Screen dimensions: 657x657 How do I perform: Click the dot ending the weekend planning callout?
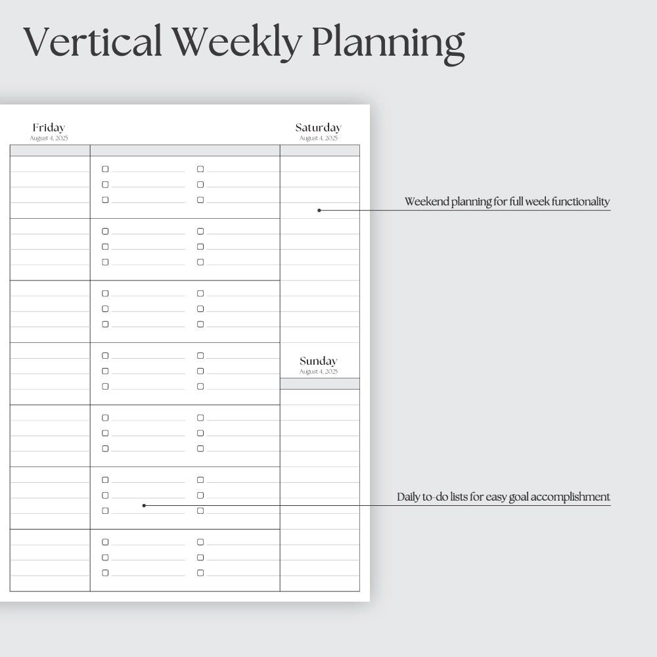point(319,210)
